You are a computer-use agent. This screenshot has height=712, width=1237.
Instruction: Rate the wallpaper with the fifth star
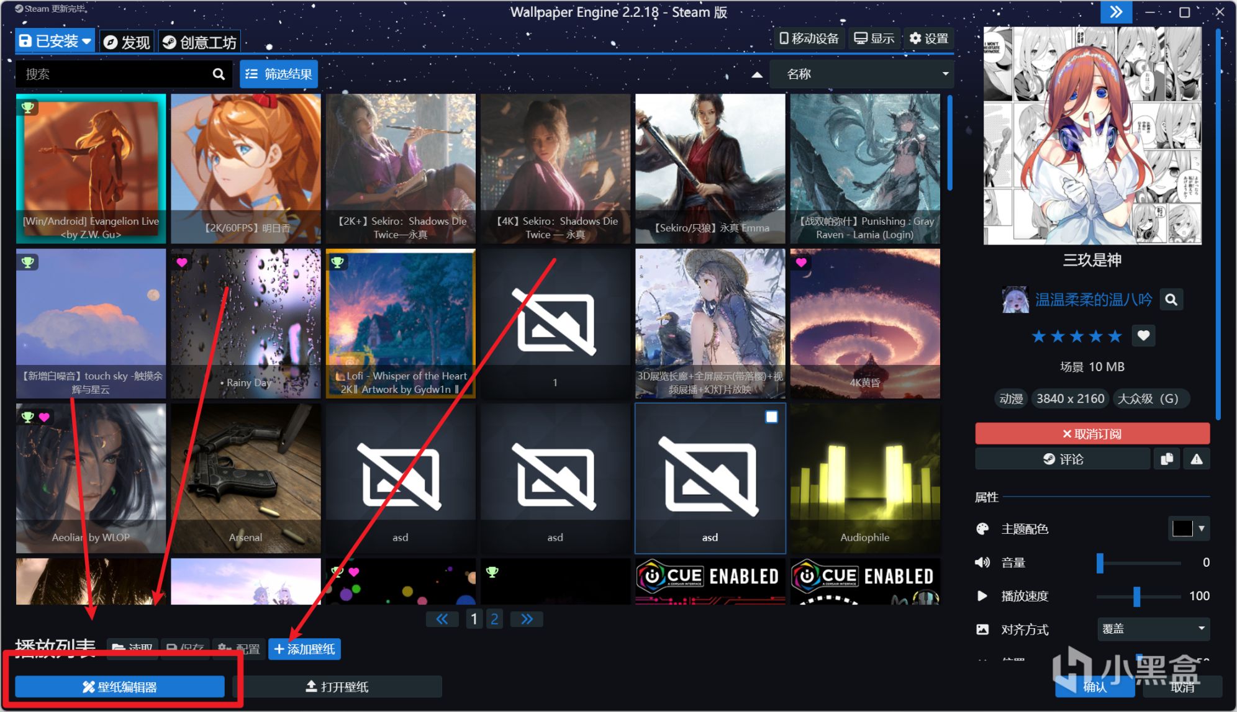coord(1115,336)
